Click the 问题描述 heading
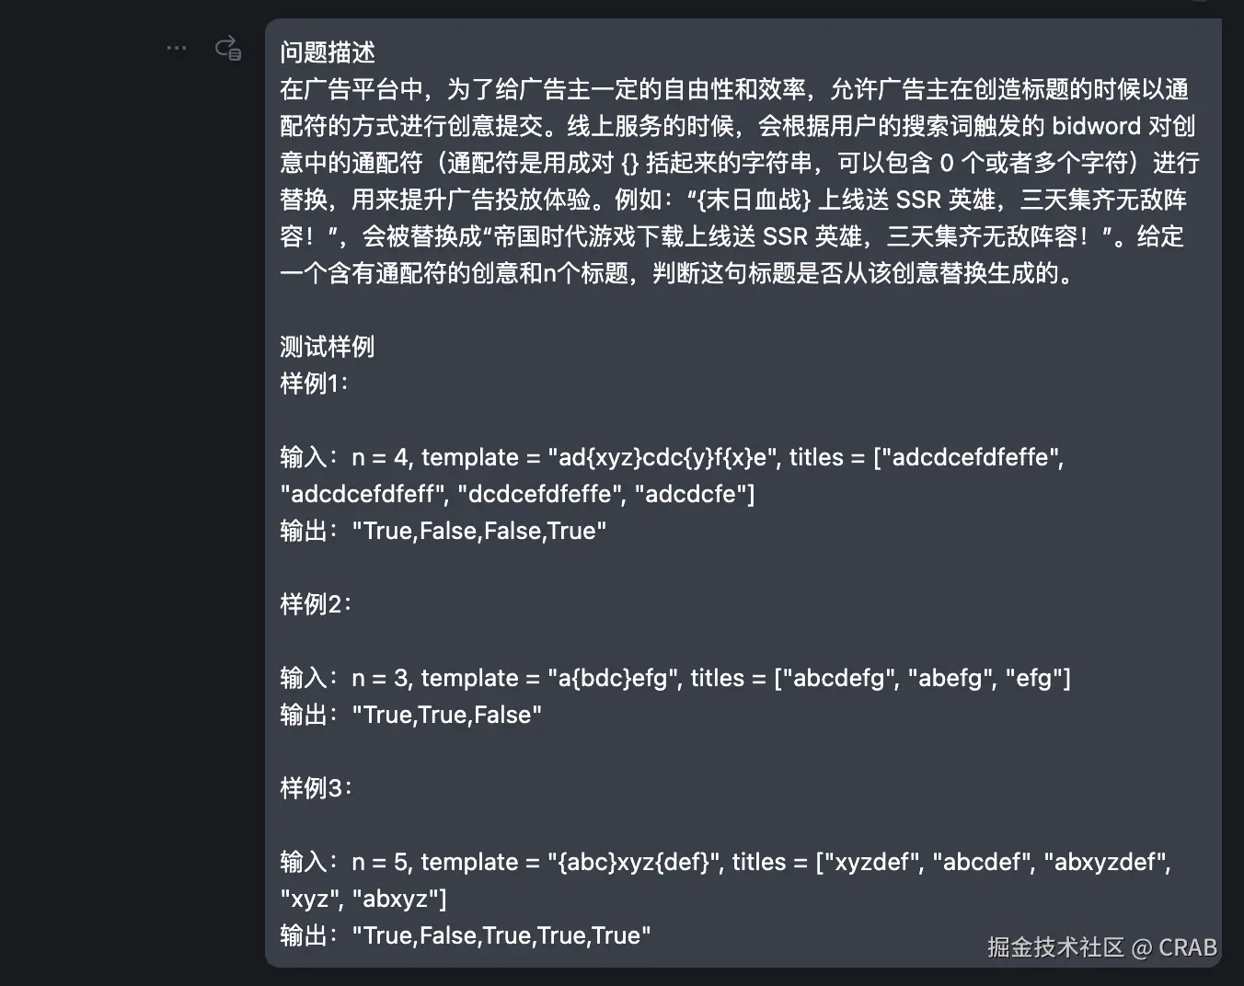 (327, 52)
